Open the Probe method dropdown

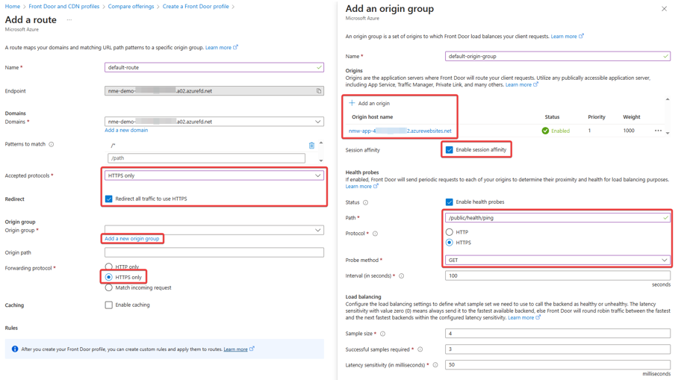tap(558, 260)
